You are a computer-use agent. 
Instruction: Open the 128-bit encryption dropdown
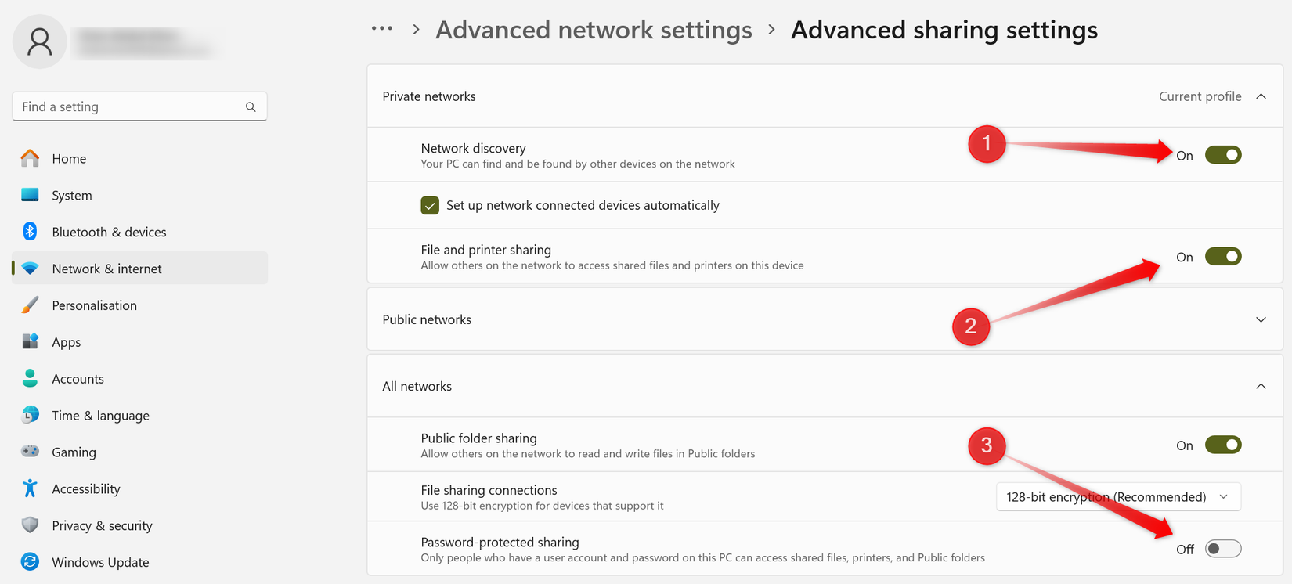coord(1118,497)
